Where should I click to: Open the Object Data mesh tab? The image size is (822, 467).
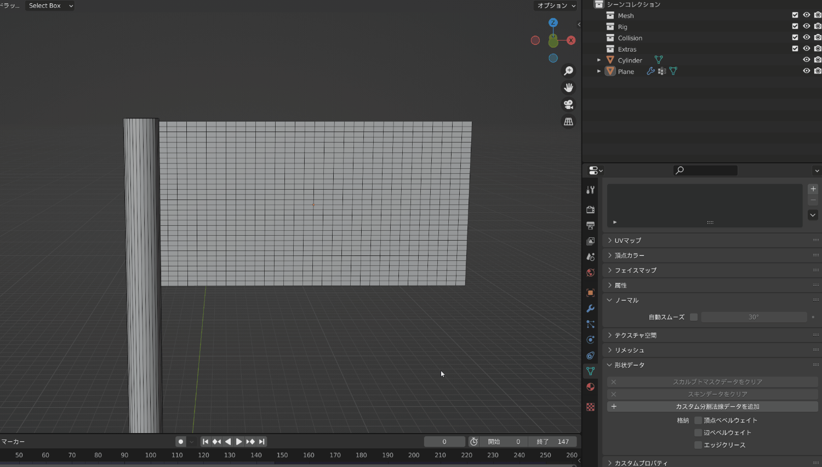590,371
